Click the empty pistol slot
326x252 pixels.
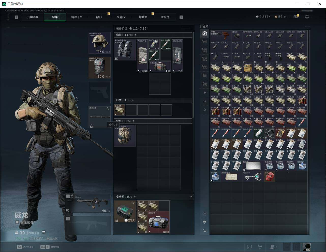pyautogui.click(x=99, y=92)
